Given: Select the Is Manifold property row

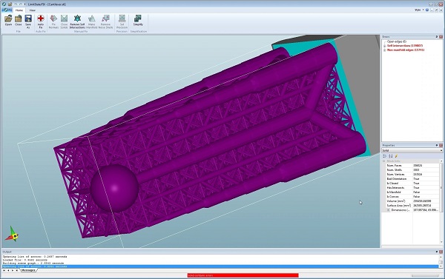Looking at the screenshot, I should click(x=412, y=192).
